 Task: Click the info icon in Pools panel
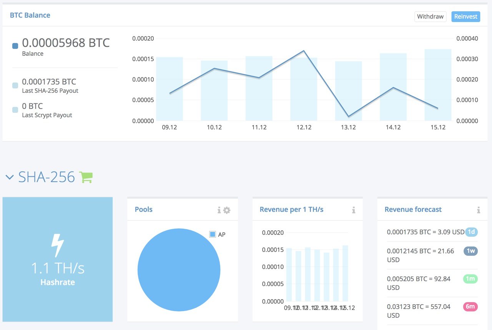[x=219, y=210]
